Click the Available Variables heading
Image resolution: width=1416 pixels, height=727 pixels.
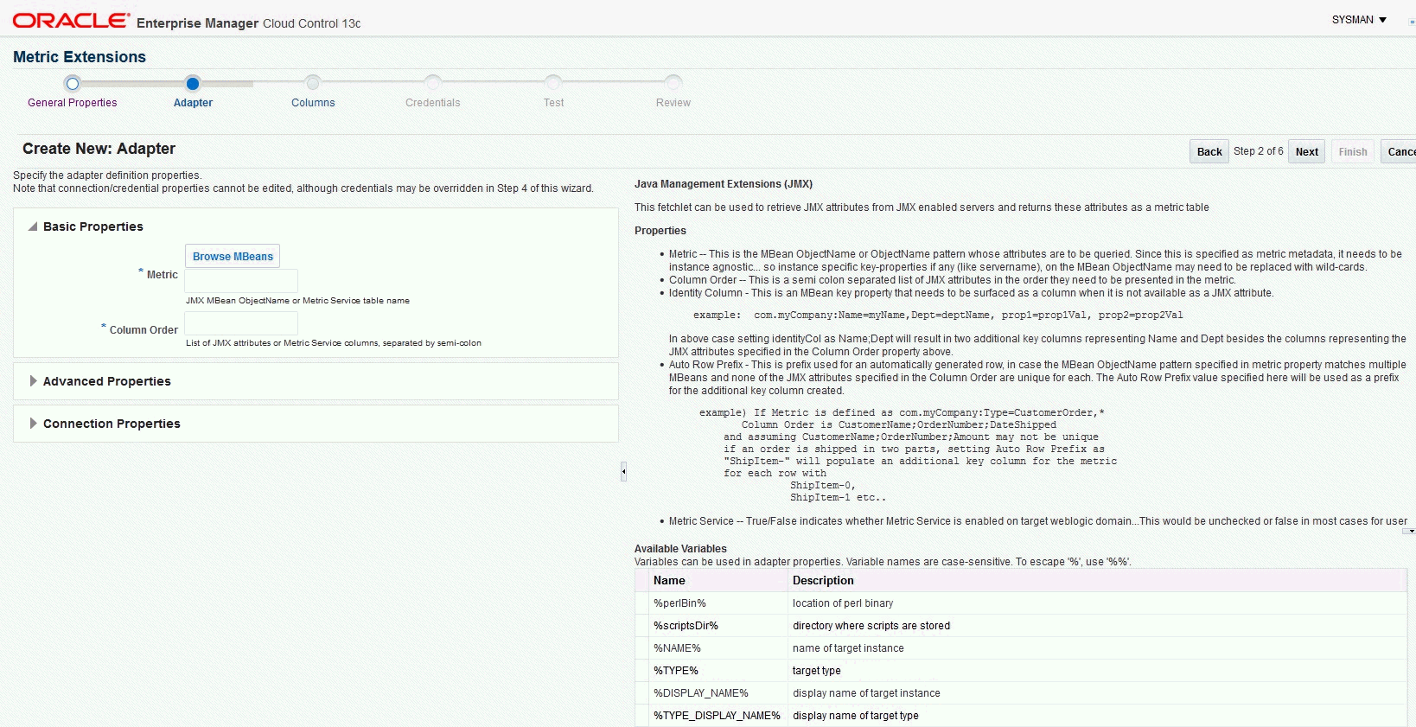680,549
